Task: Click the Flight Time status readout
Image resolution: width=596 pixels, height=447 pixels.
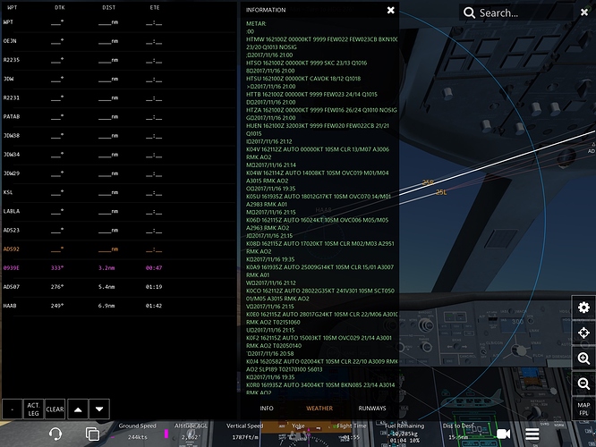Action: coord(352,432)
